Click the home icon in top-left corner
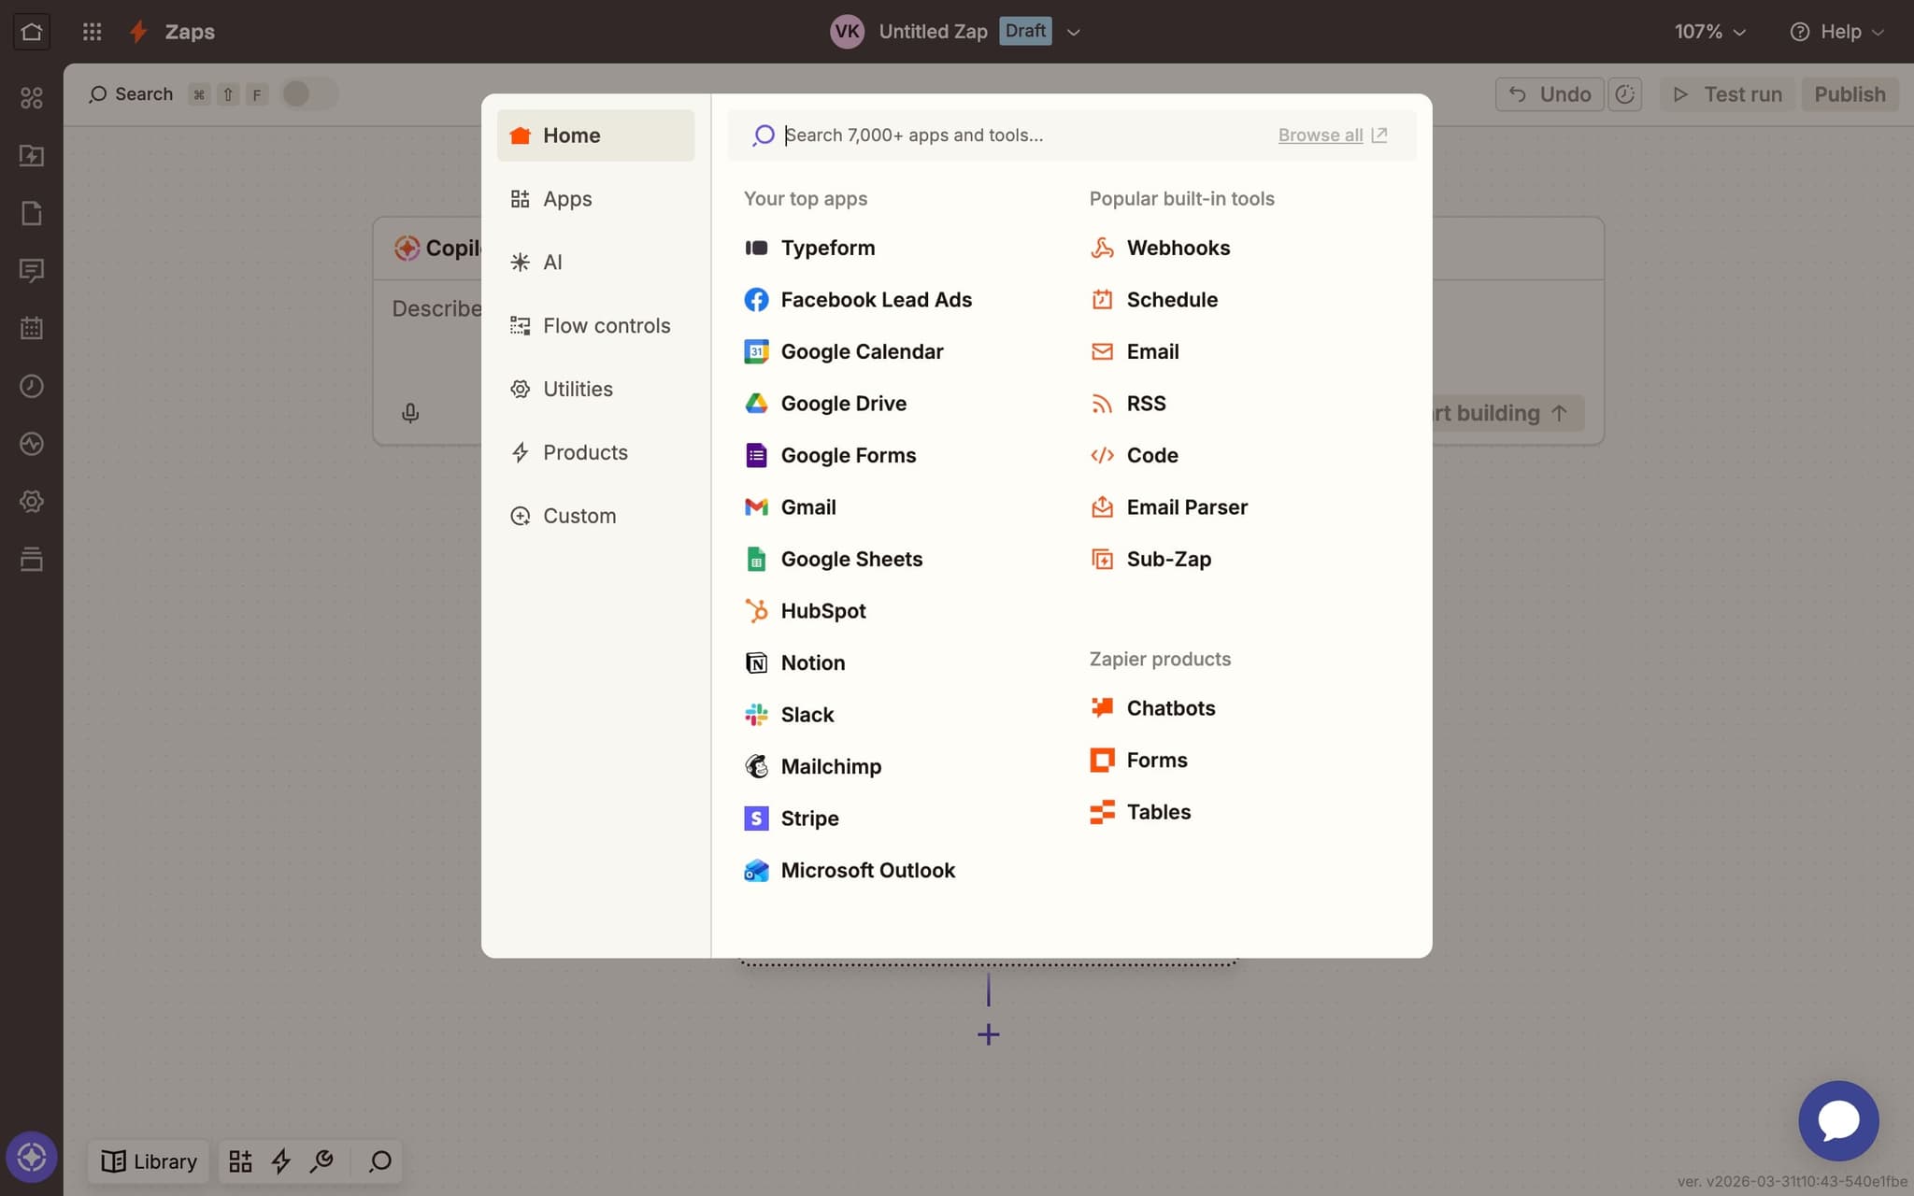1914x1196 pixels. click(31, 31)
